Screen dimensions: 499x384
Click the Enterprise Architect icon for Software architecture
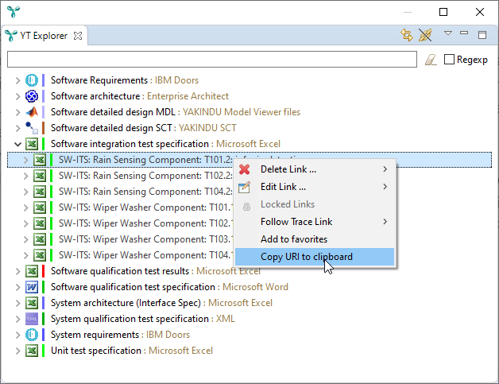[x=32, y=96]
